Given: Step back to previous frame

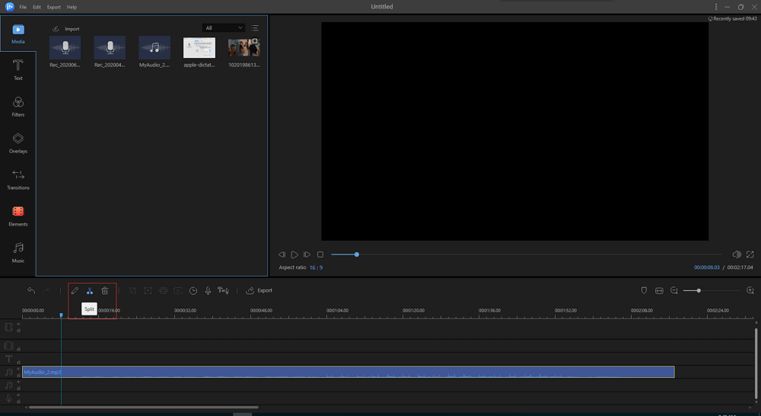Looking at the screenshot, I should (282, 254).
